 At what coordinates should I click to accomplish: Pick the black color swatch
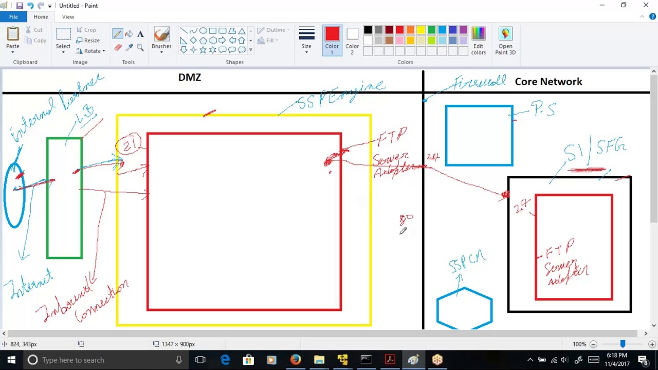(x=368, y=30)
